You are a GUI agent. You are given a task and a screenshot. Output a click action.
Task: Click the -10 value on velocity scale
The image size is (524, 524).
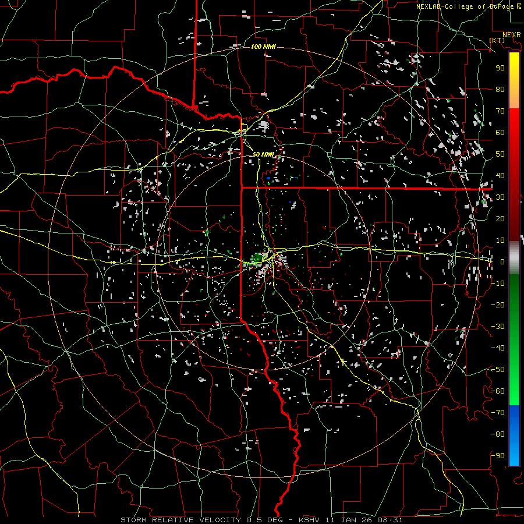click(498, 284)
